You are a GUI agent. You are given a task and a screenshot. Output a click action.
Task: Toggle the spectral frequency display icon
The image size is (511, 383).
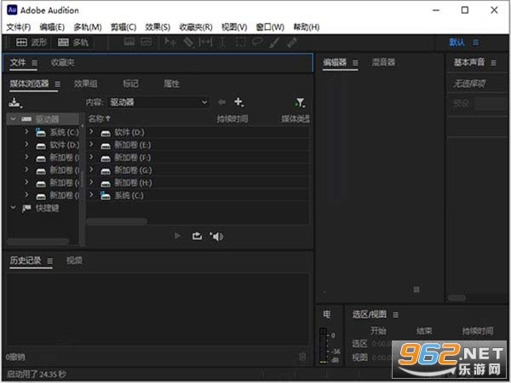(129, 42)
